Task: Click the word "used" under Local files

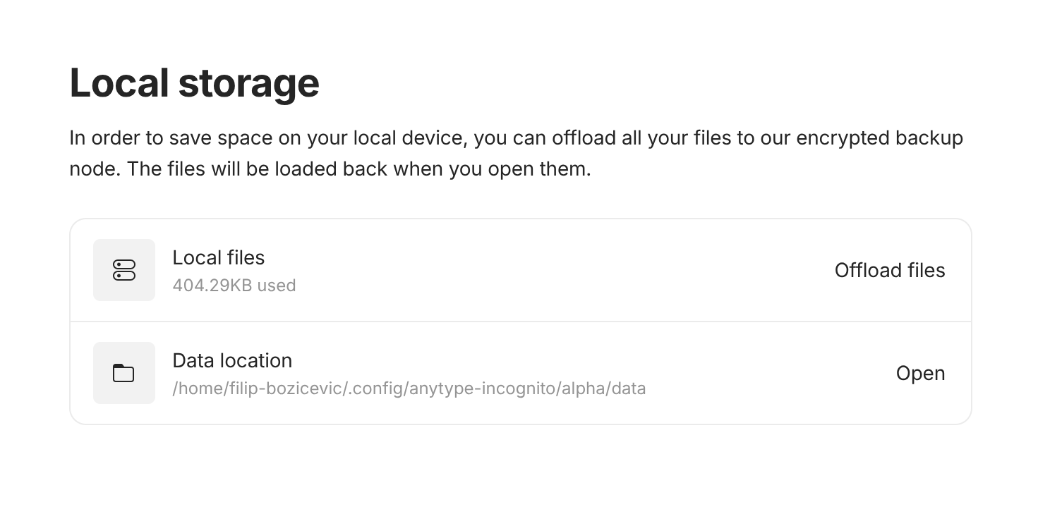Action: [276, 286]
